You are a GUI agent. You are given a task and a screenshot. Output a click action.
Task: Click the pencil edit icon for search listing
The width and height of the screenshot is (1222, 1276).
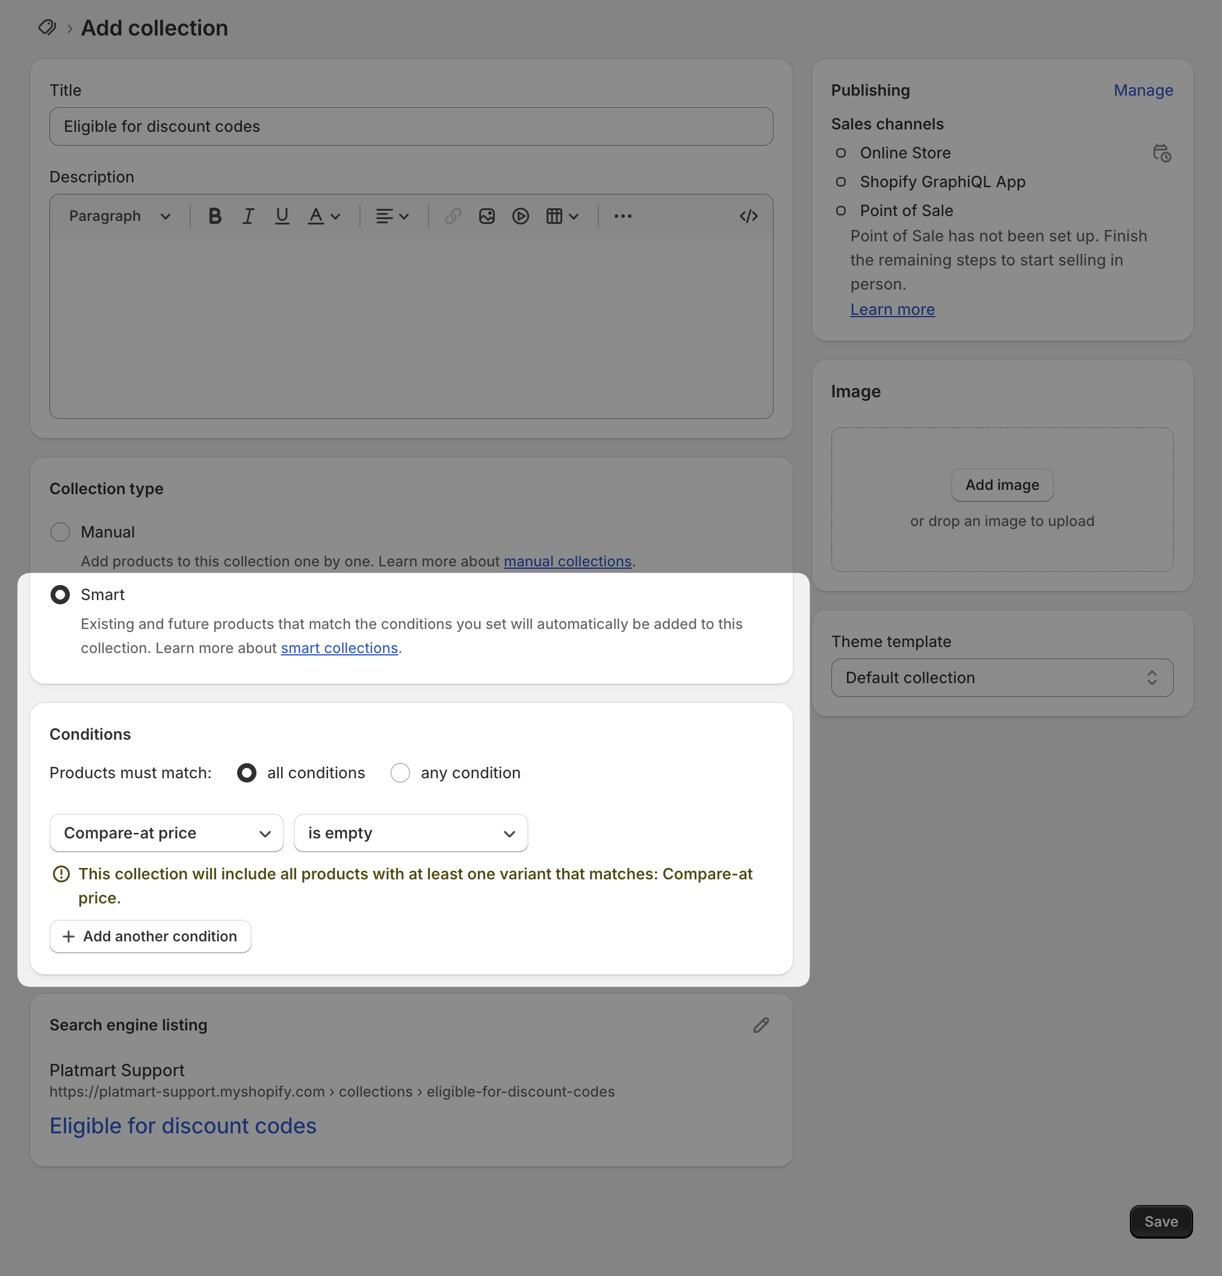[x=761, y=1026]
